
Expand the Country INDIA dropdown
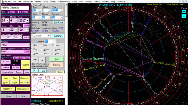(x=28, y=45)
